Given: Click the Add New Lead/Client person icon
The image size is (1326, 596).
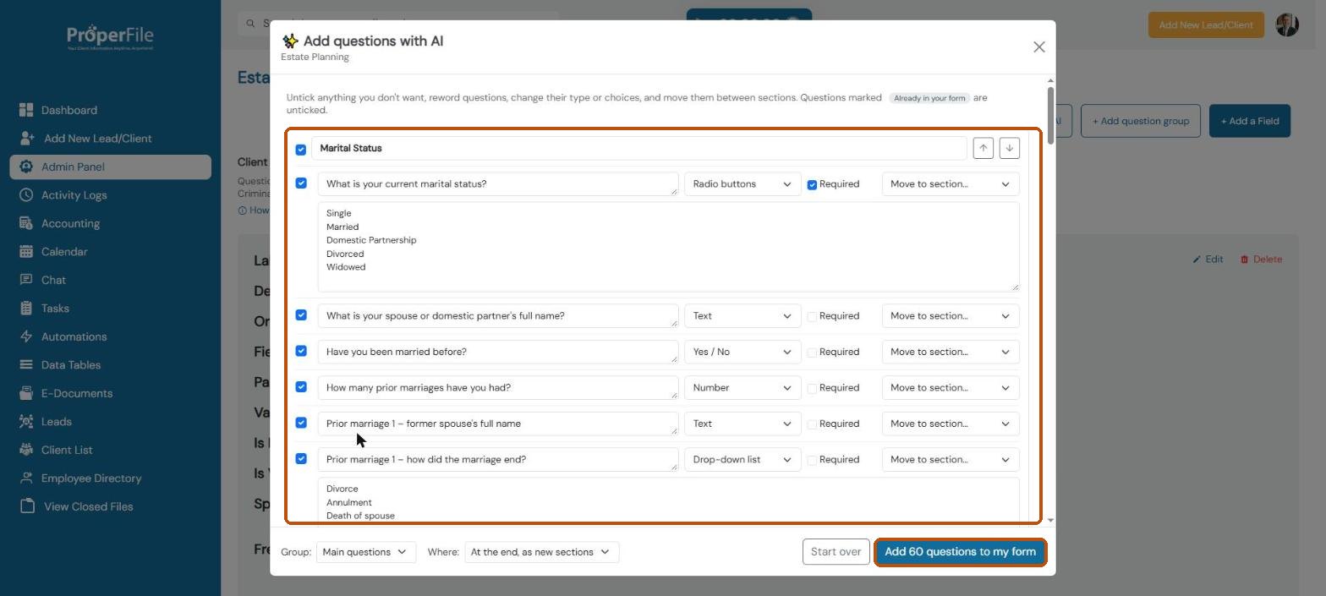Looking at the screenshot, I should click(x=26, y=138).
